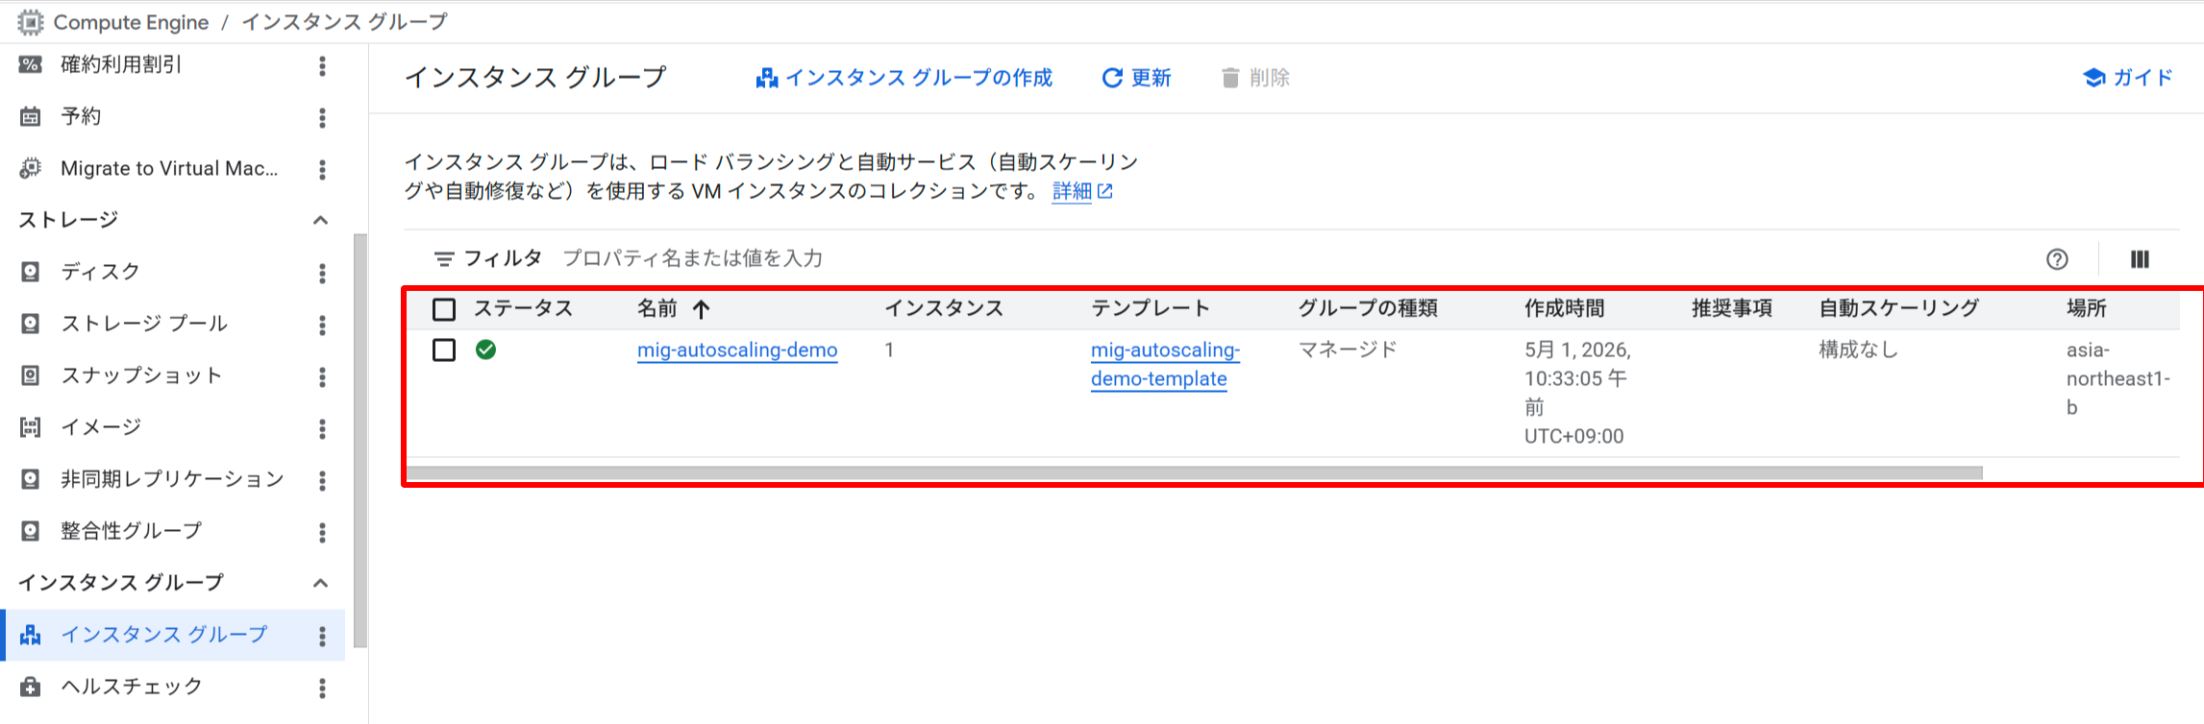This screenshot has height=724, width=2204.
Task: Open more options for スナップショット
Action: (x=322, y=376)
